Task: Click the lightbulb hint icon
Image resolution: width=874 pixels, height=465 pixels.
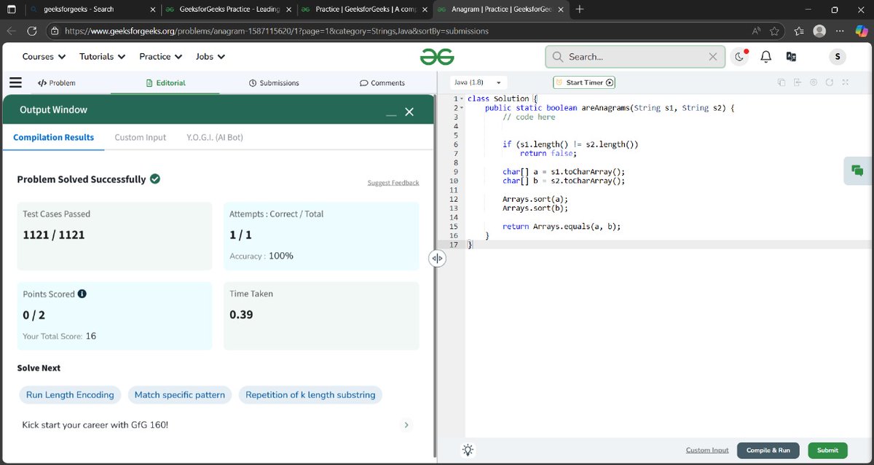Action: (468, 450)
